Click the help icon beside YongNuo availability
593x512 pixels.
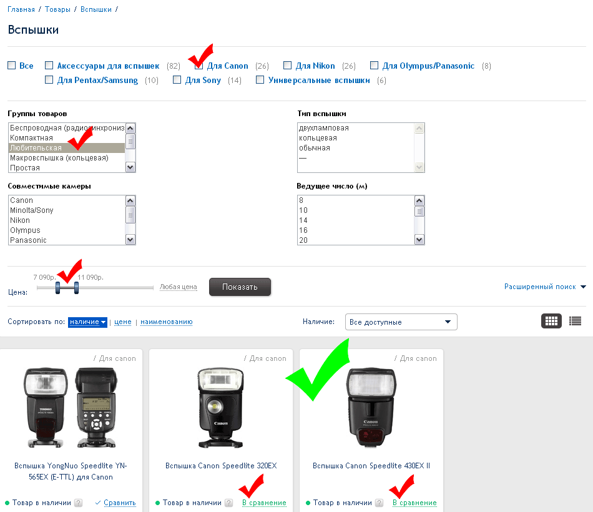tap(78, 503)
